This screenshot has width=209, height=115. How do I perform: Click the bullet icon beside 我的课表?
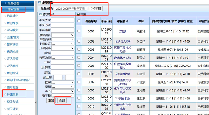pyautogui.click(x=5, y=23)
